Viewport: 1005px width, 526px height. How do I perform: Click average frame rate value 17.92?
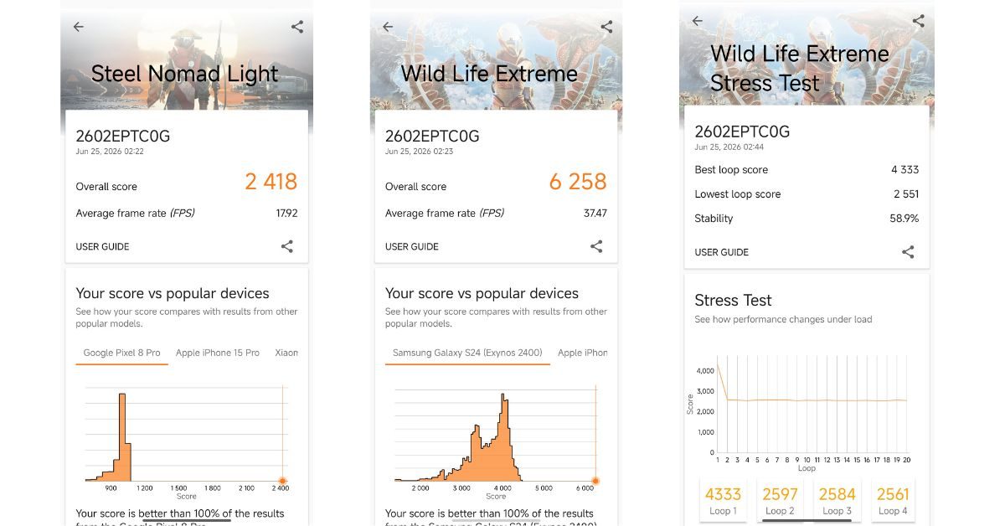coord(286,214)
